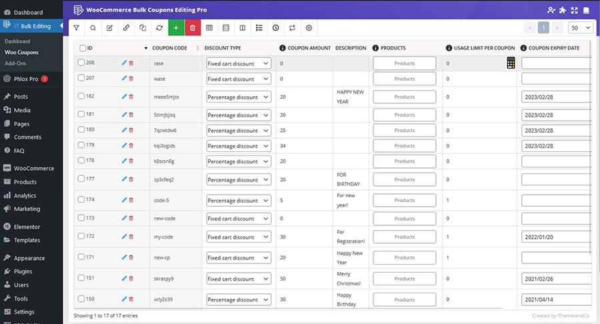Image resolution: width=600 pixels, height=324 pixels.
Task: Click the refresh reload icon
Action: tap(159, 27)
